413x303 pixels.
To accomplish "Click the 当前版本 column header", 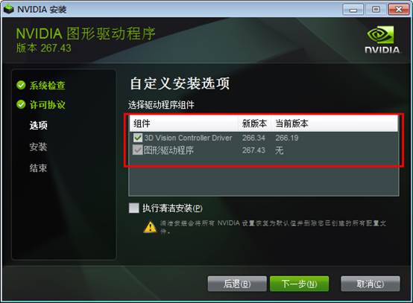I will [x=291, y=124].
